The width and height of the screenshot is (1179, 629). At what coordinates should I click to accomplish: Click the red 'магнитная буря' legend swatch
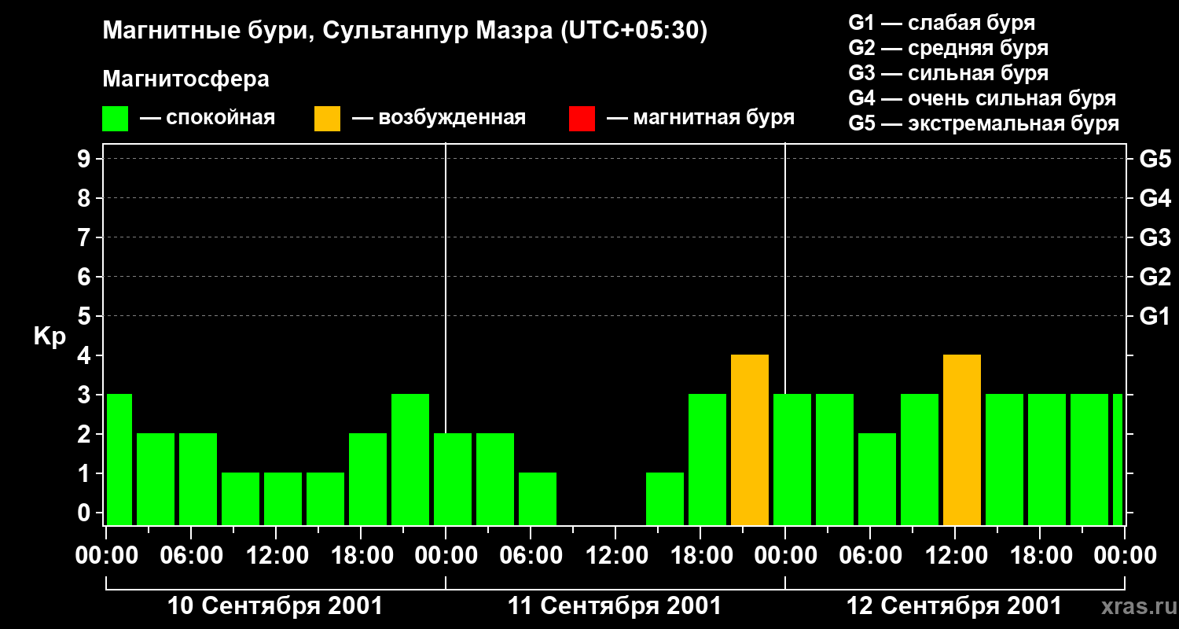(582, 119)
